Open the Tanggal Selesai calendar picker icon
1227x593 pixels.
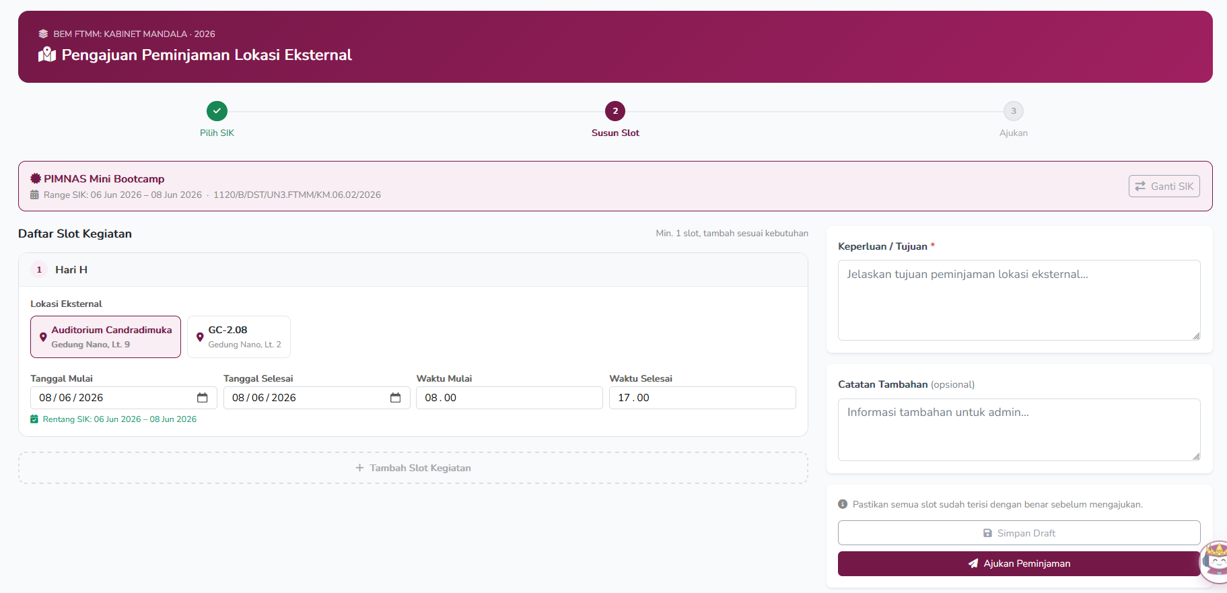[395, 398]
